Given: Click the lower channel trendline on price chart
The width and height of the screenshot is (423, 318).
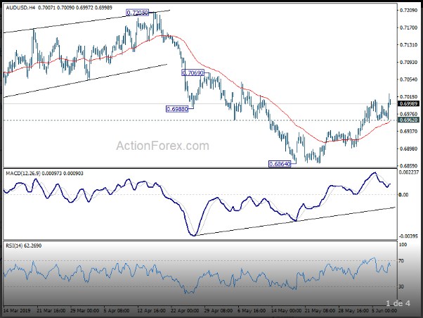Looking at the screenshot, I should [84, 80].
